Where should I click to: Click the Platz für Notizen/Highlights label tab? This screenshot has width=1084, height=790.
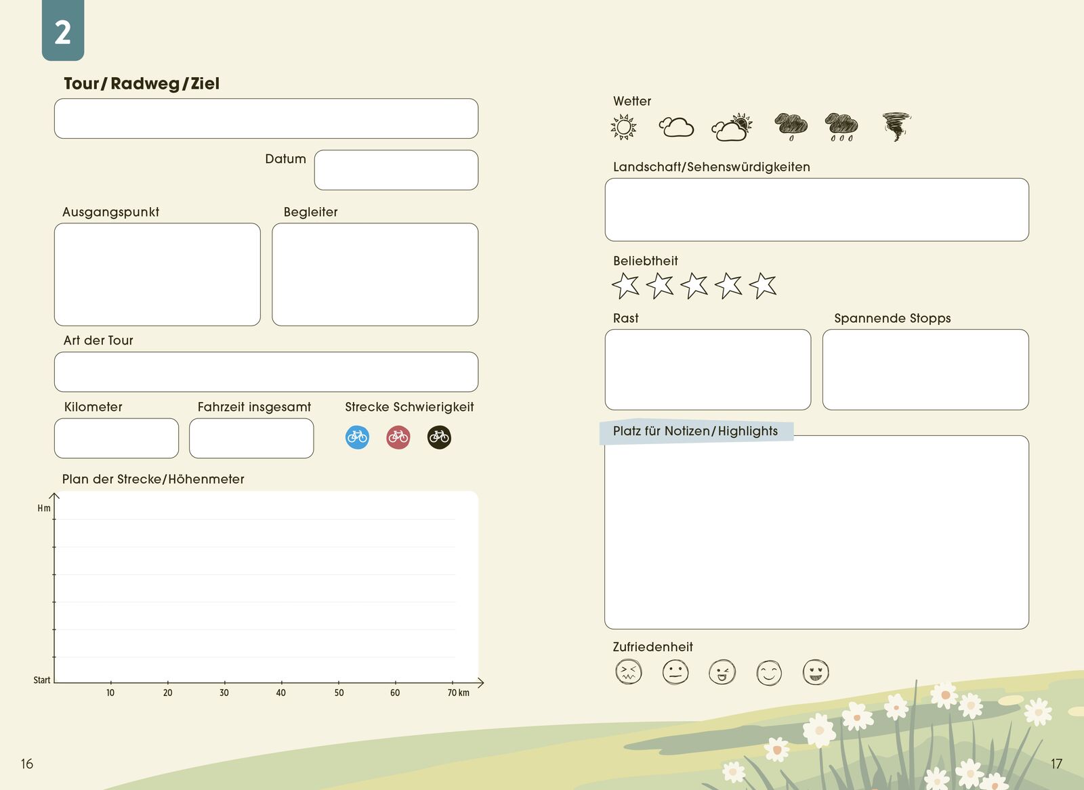point(696,431)
